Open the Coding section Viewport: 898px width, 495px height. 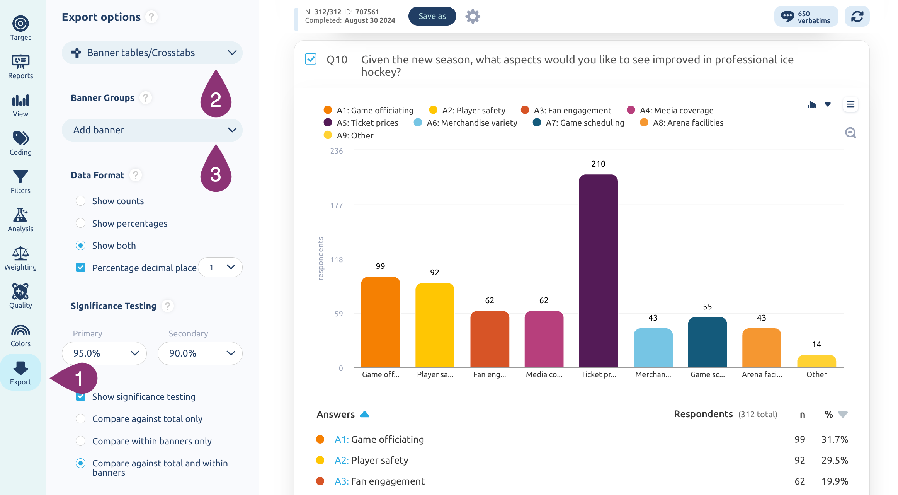pyautogui.click(x=20, y=143)
